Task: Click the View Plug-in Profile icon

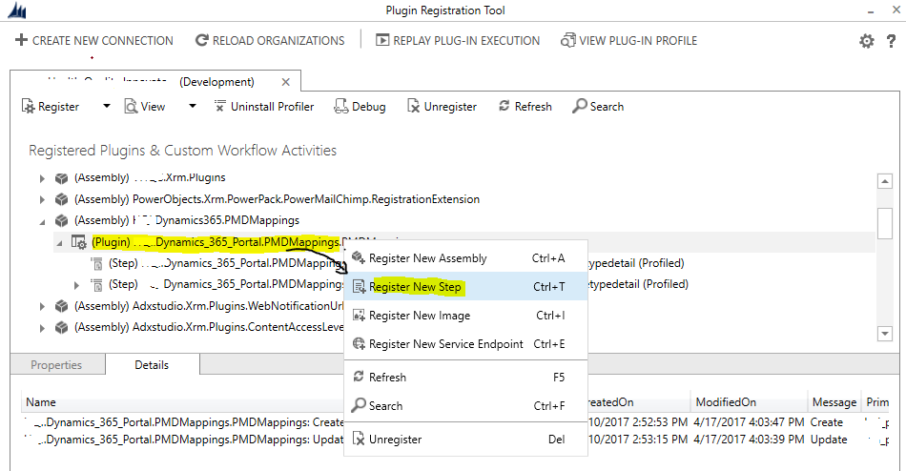Action: click(568, 41)
